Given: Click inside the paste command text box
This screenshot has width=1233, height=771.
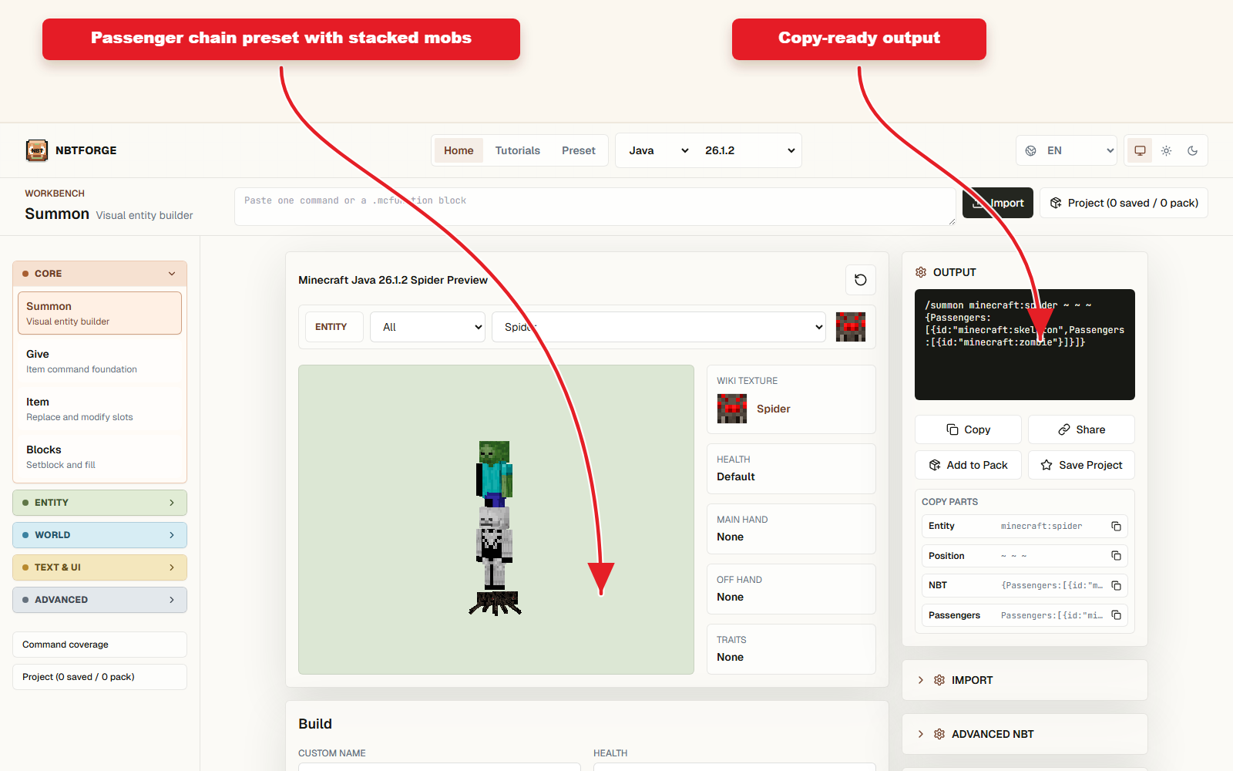Looking at the screenshot, I should click(x=595, y=207).
